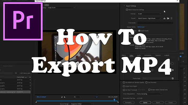Click the In point marker at timeline start
The image size is (188, 105).
click(36, 102)
